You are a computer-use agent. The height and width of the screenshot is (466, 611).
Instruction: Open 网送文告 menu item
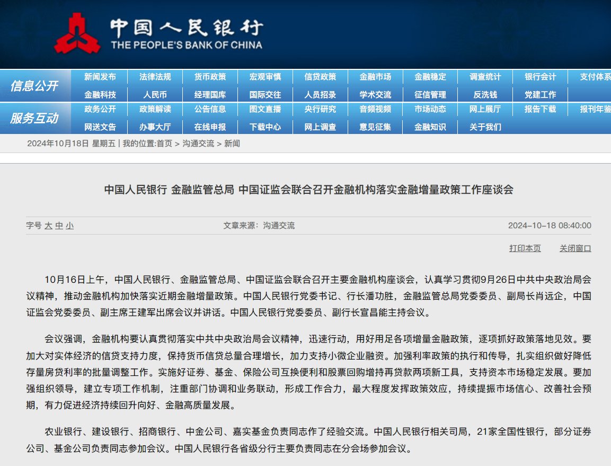click(x=100, y=127)
